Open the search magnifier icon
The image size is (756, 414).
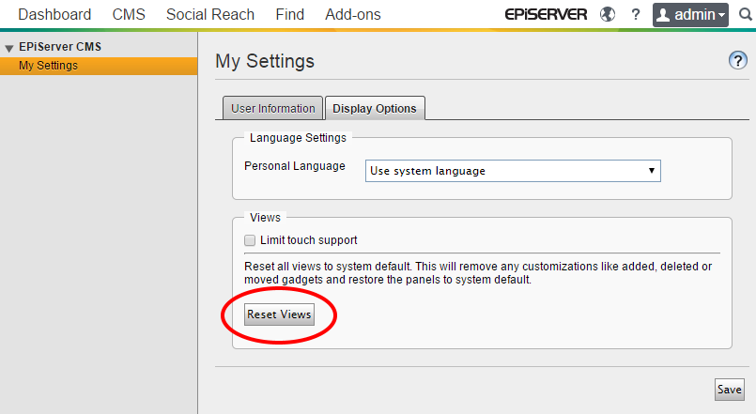click(x=745, y=14)
